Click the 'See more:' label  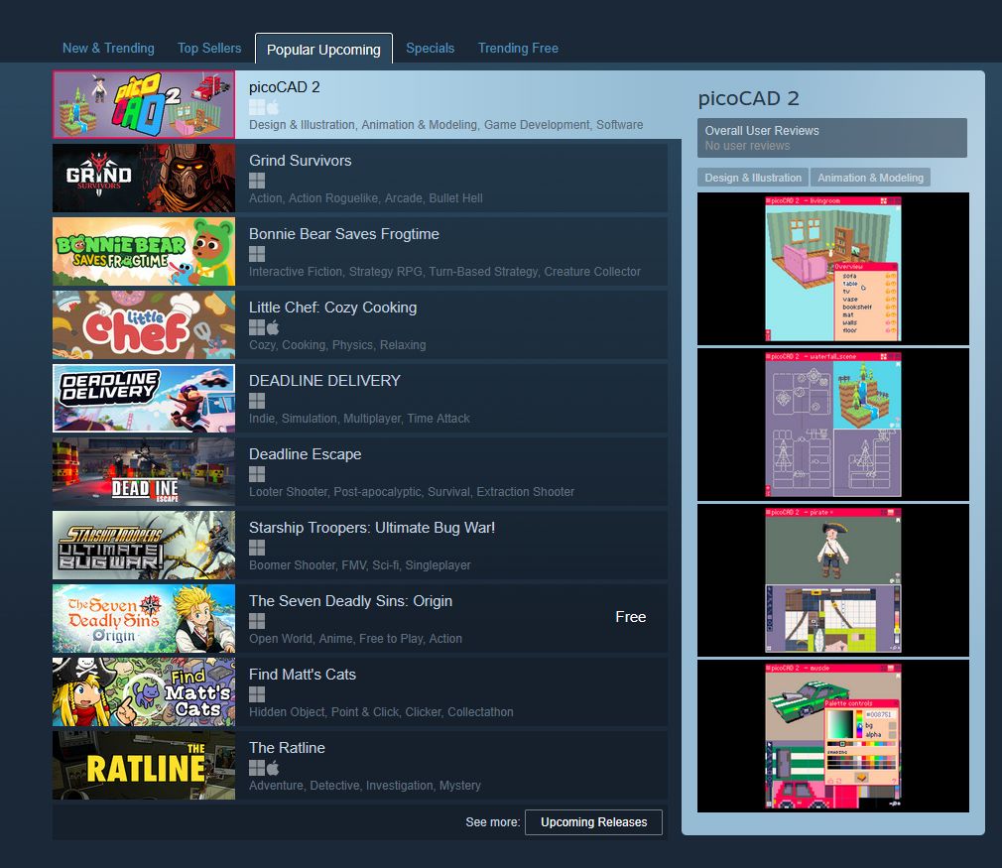tap(493, 822)
